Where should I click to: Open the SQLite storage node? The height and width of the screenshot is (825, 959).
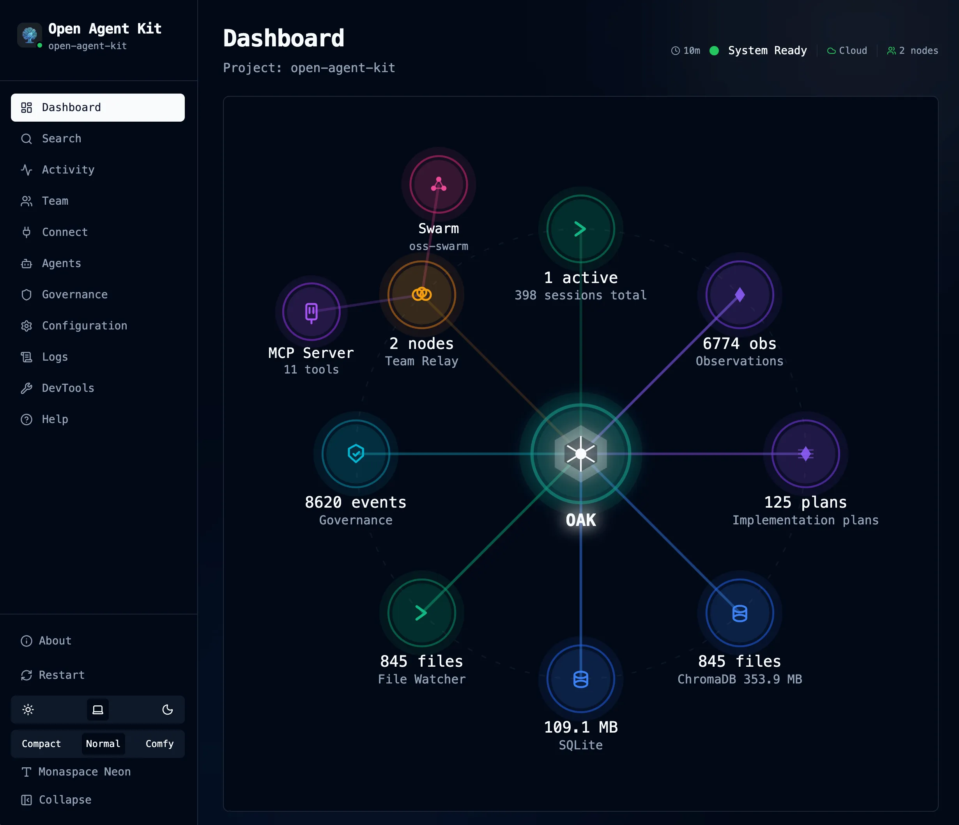[x=580, y=678]
